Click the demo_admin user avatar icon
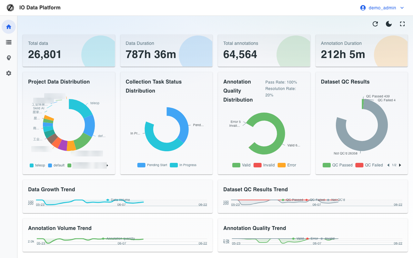 (363, 8)
